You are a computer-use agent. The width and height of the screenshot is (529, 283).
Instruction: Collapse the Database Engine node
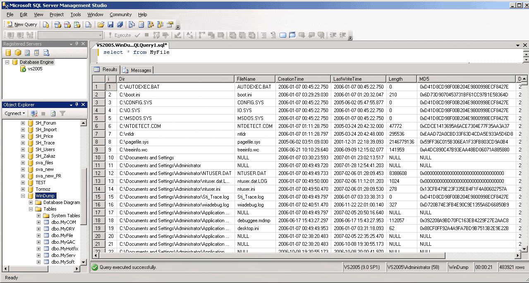pos(7,62)
